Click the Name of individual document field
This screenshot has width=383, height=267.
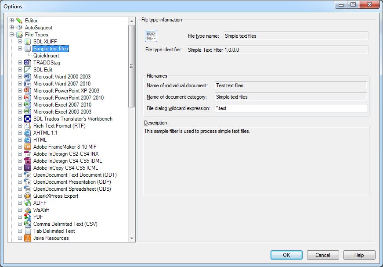(x=291, y=85)
